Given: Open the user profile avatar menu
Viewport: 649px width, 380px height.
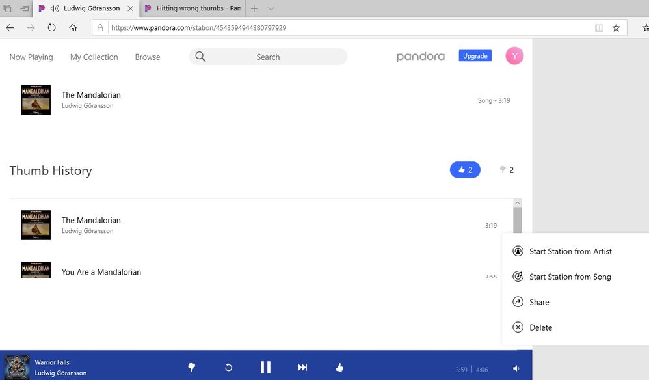Looking at the screenshot, I should (x=514, y=56).
